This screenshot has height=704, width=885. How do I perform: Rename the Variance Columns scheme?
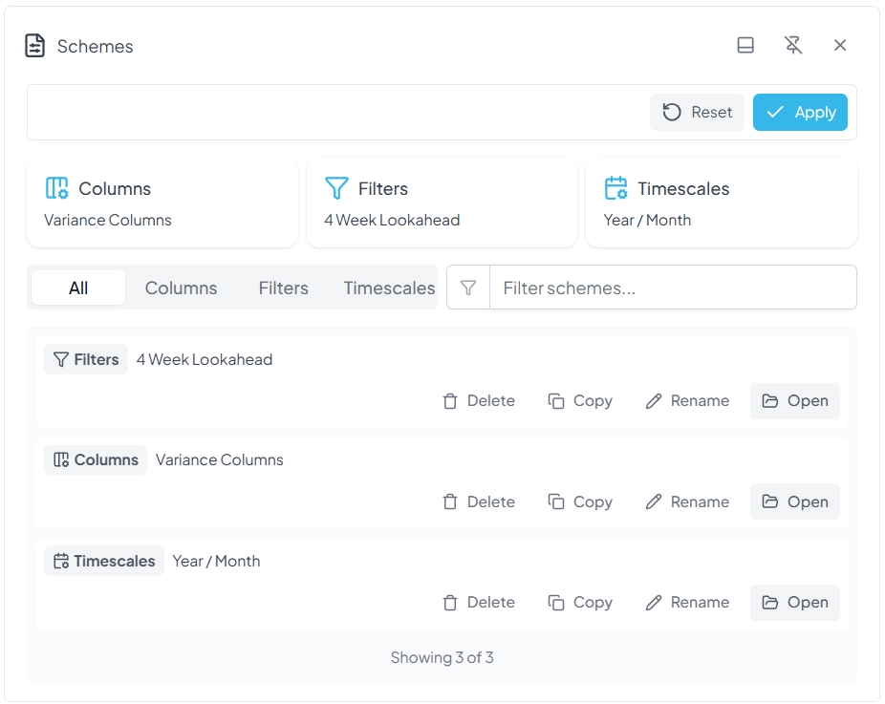(687, 501)
